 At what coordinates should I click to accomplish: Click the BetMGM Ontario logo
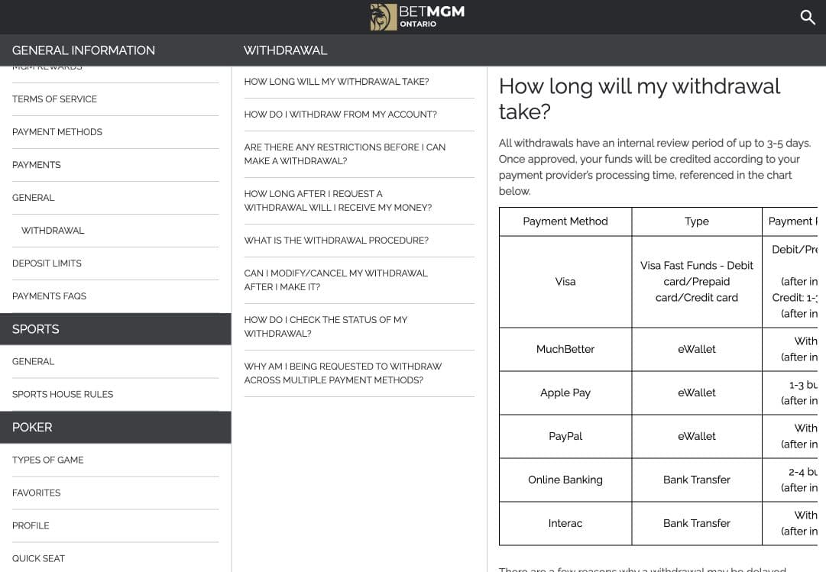[x=417, y=17]
